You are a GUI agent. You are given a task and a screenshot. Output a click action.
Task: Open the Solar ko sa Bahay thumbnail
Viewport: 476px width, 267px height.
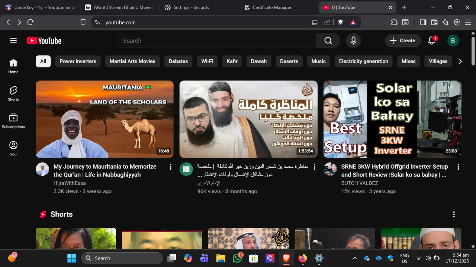coord(392,119)
